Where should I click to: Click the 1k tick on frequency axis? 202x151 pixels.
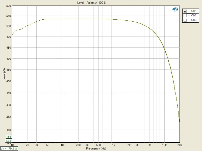pyautogui.click(x=114, y=145)
